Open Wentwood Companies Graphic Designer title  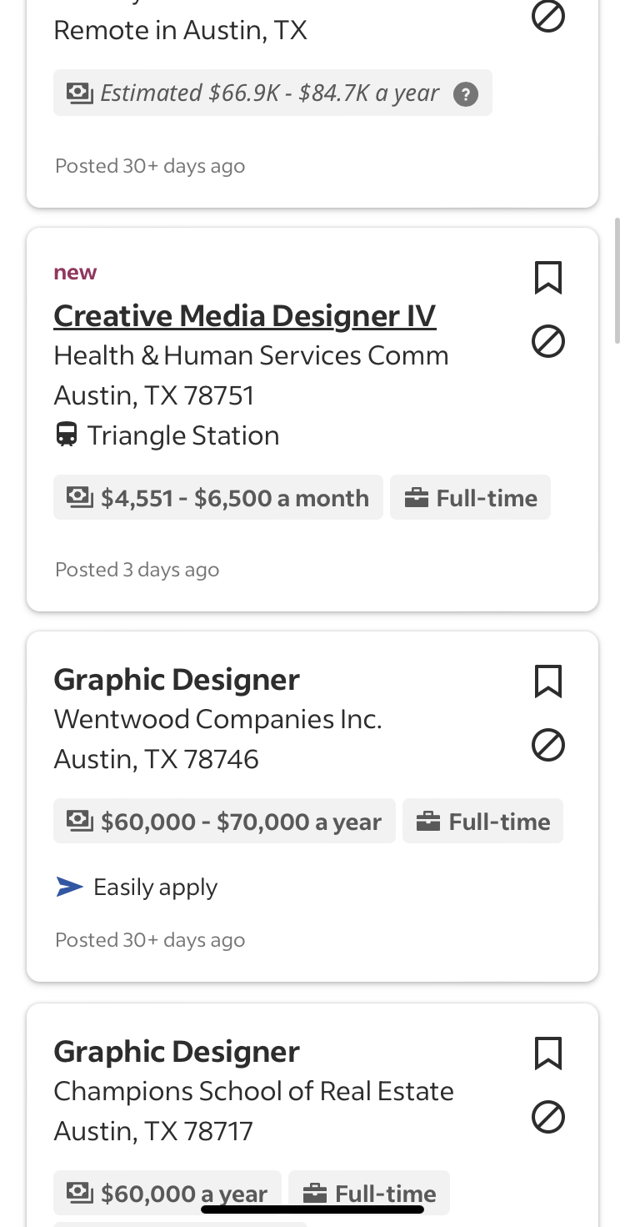click(x=177, y=680)
